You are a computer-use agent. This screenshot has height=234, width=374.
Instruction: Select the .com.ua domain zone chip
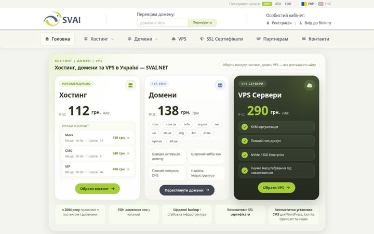tap(171, 124)
